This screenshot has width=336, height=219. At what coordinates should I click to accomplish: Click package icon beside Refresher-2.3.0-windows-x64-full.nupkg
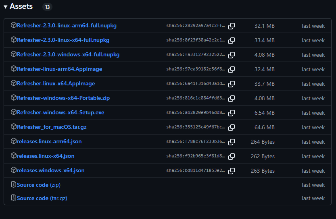pos(13,54)
